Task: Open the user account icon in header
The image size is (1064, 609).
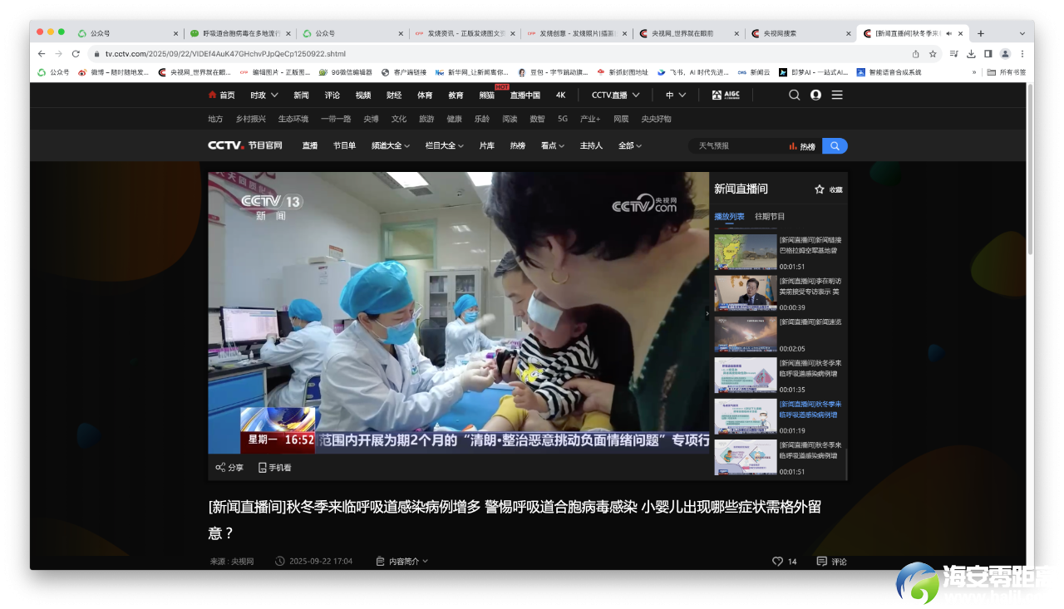Action: click(815, 95)
